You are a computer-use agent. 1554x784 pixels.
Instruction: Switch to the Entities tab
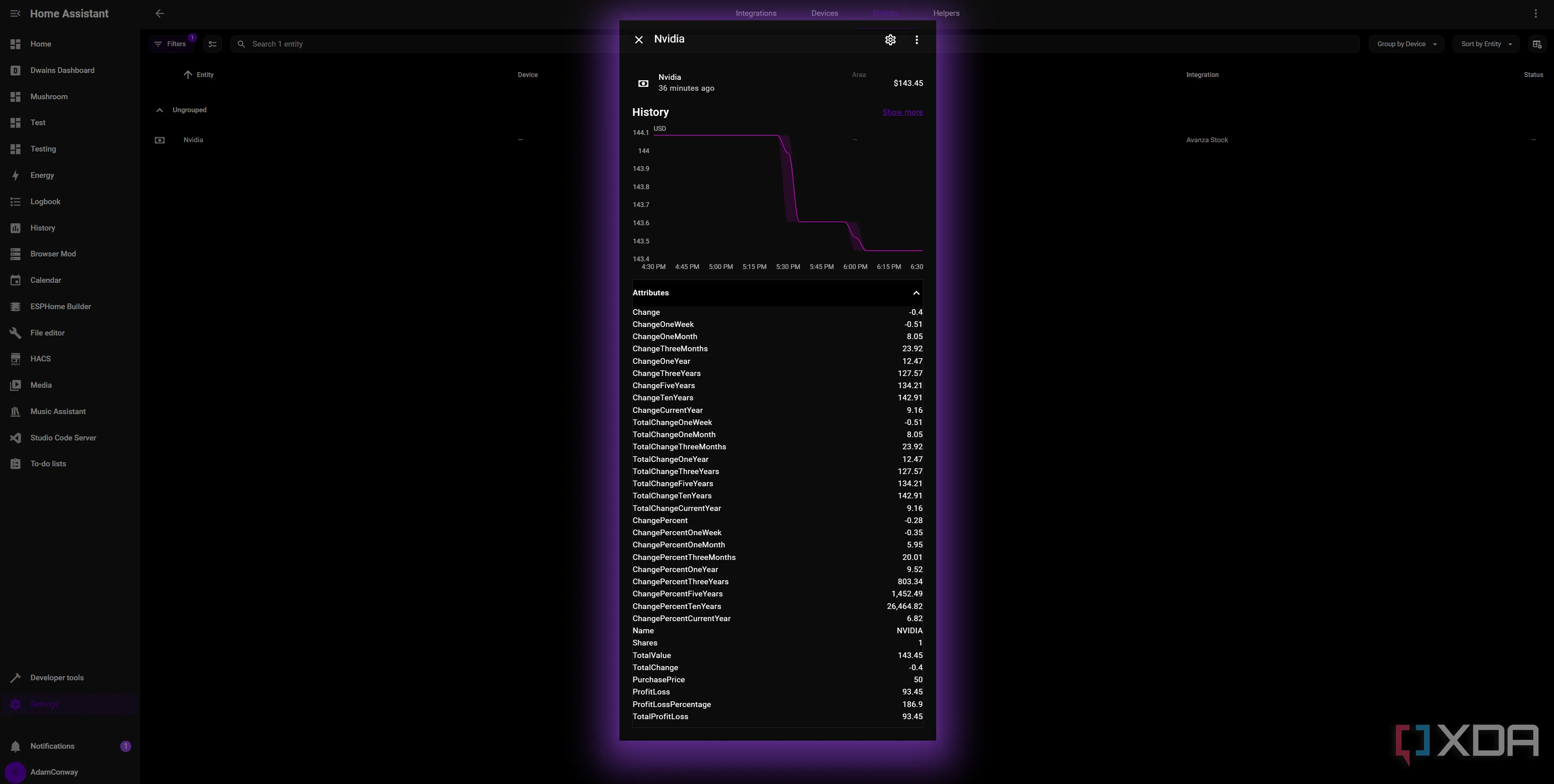click(885, 13)
